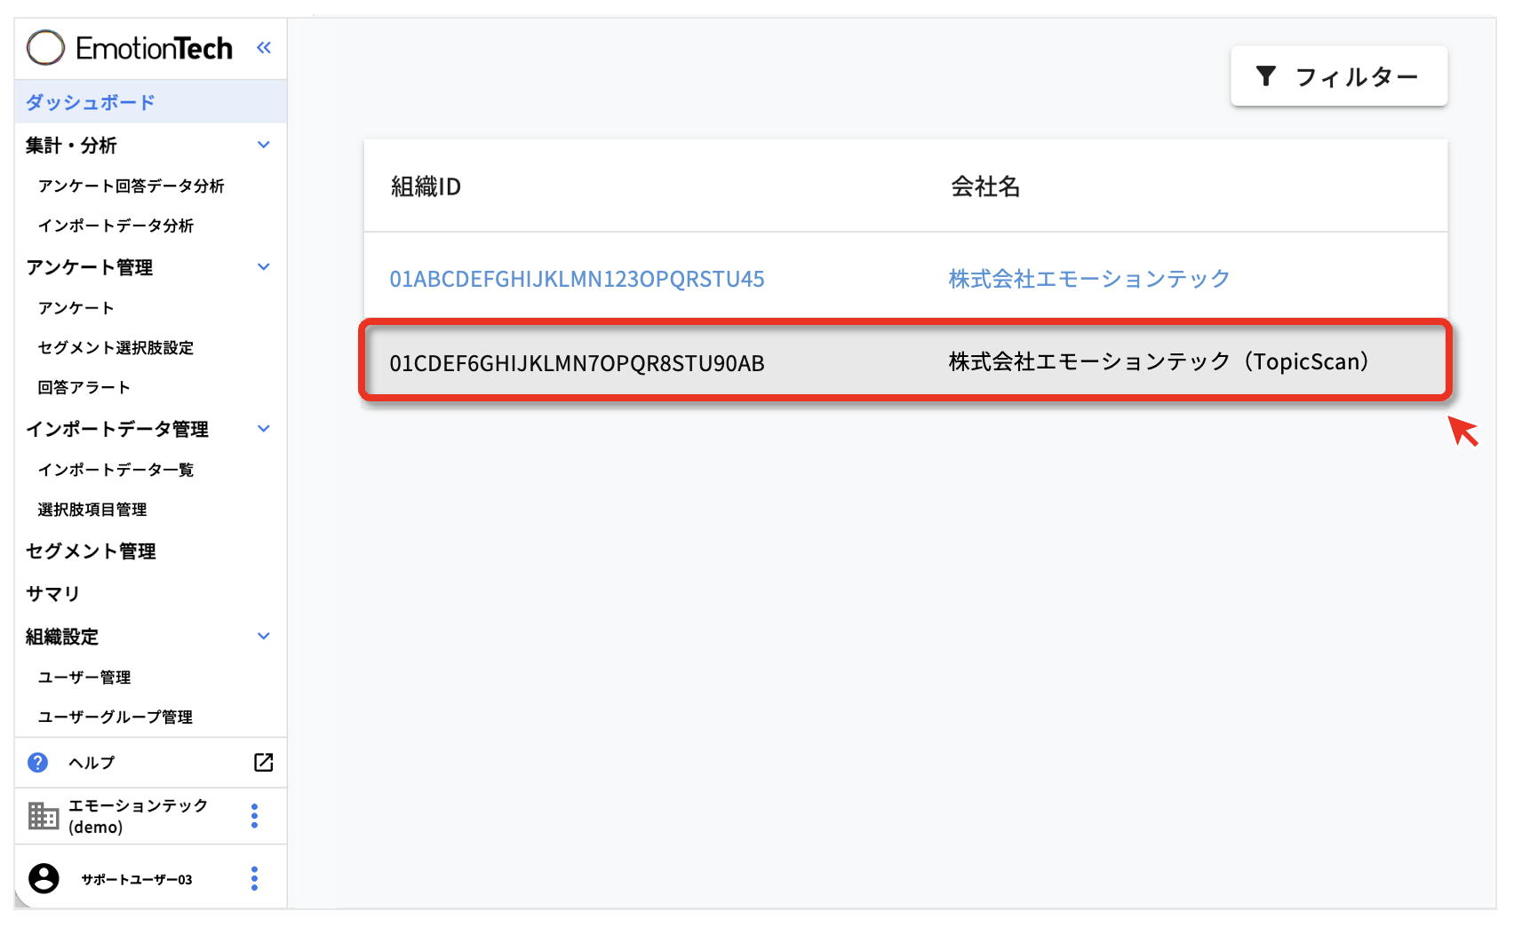Click the user avatar icon
Viewport: 1514px width, 927px height.
pos(44,879)
